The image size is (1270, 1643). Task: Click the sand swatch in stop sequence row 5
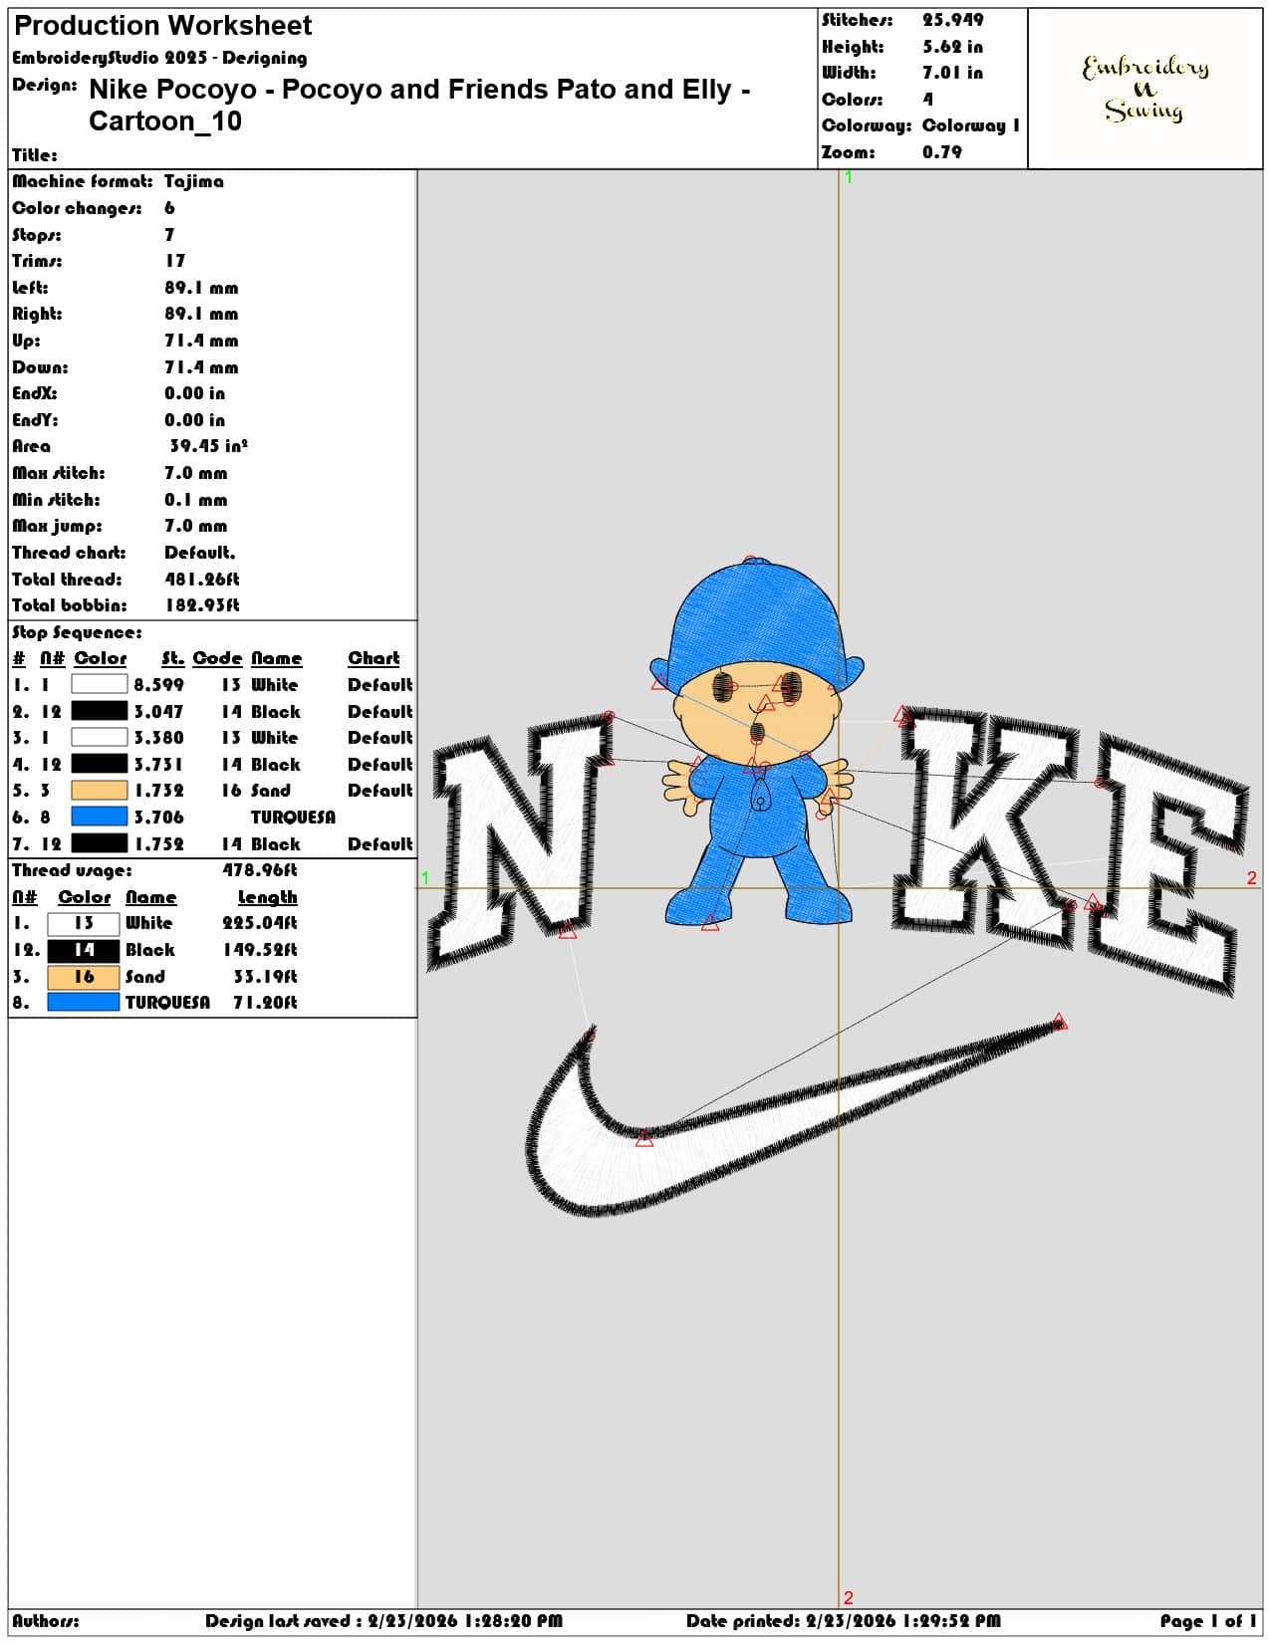tap(99, 790)
